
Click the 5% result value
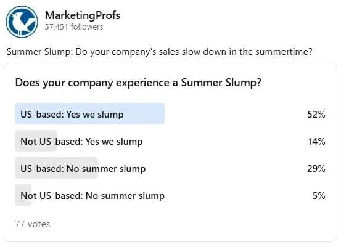pos(319,196)
